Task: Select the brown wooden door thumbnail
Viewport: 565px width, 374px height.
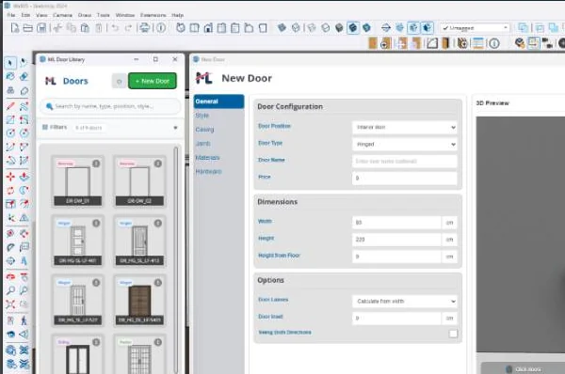Action: click(139, 301)
